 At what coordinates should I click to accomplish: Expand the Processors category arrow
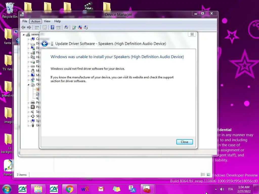tap(28, 107)
